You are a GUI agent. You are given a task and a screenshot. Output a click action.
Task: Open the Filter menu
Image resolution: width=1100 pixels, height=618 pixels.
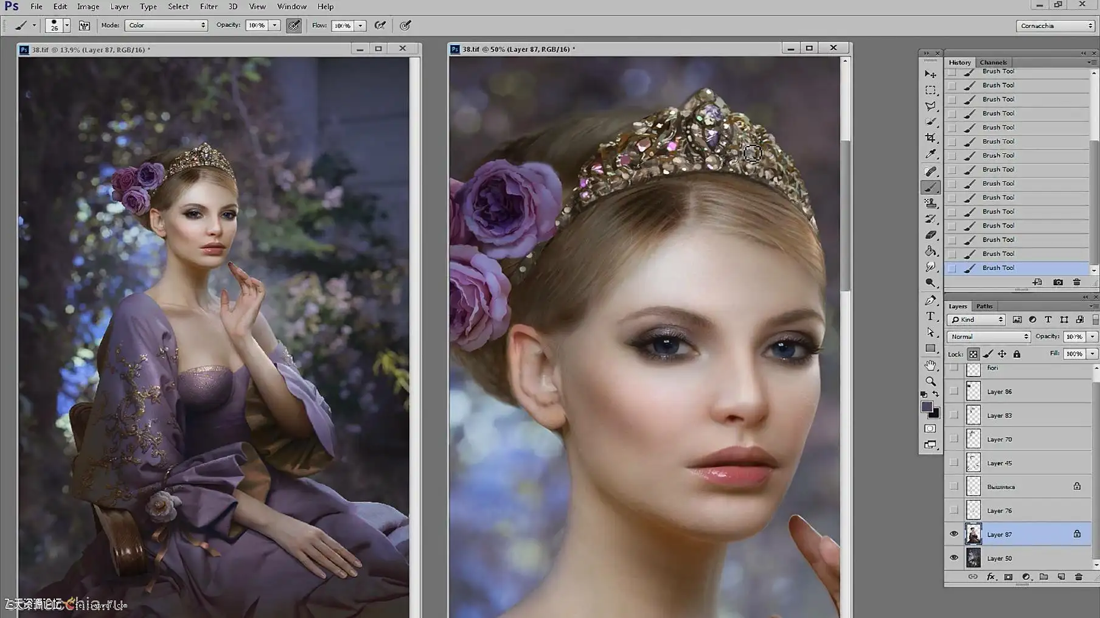[209, 7]
